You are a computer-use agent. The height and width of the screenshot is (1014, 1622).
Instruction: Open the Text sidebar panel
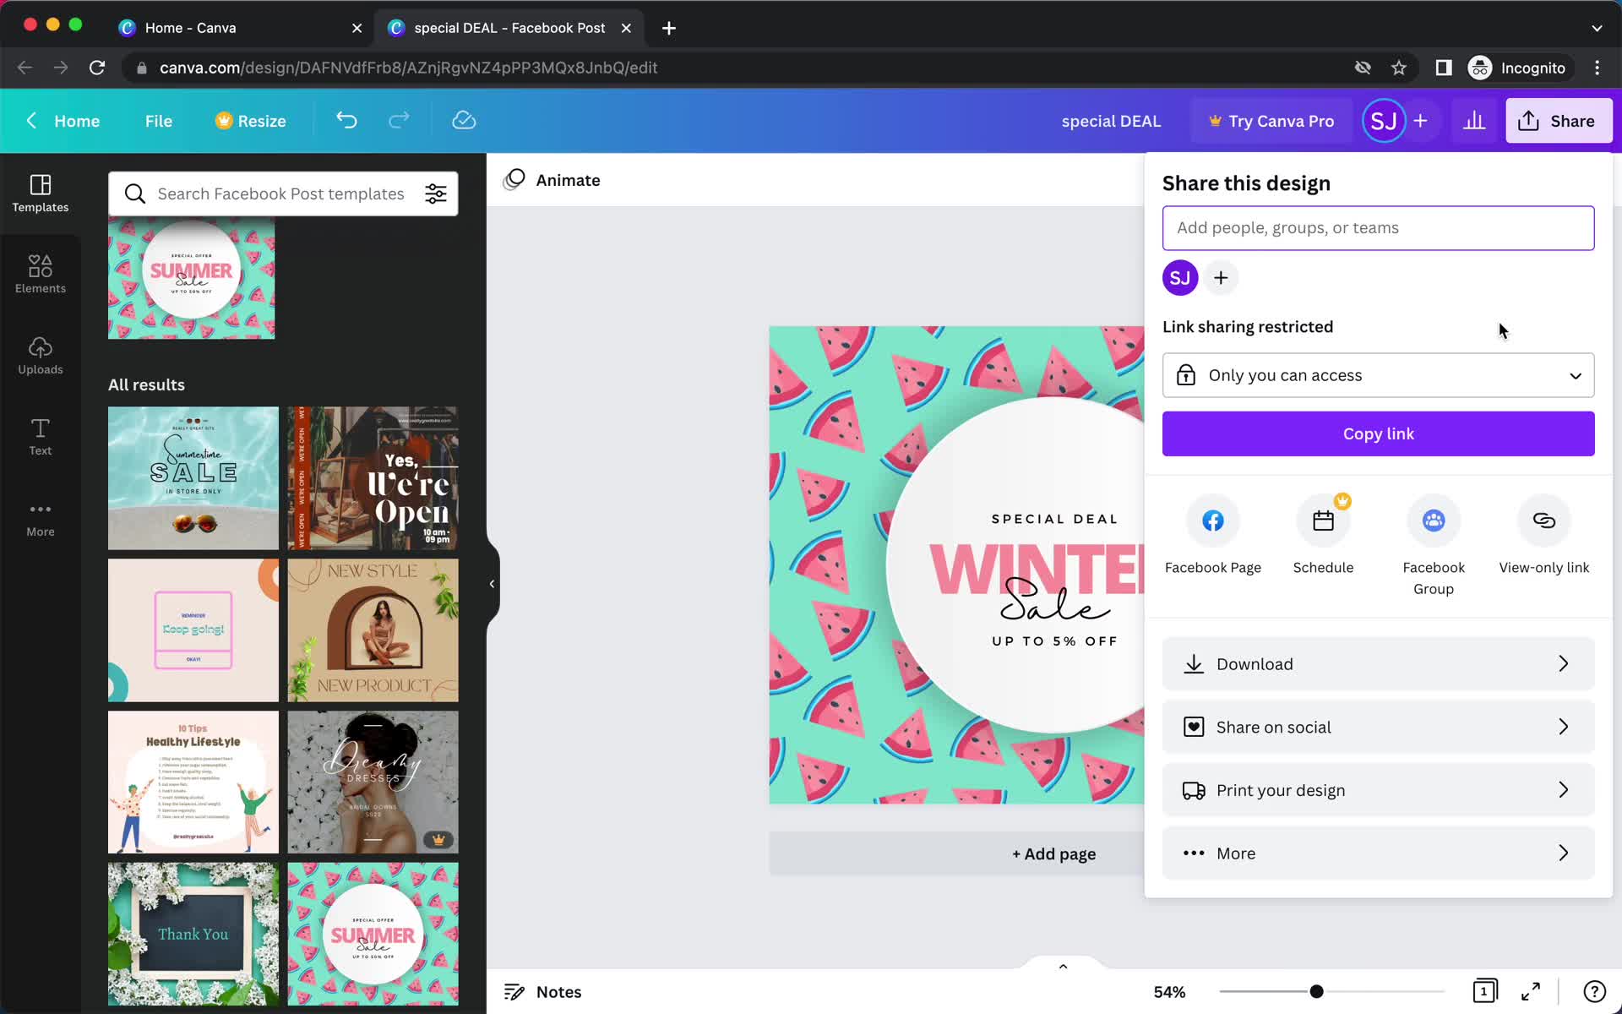pyautogui.click(x=40, y=437)
